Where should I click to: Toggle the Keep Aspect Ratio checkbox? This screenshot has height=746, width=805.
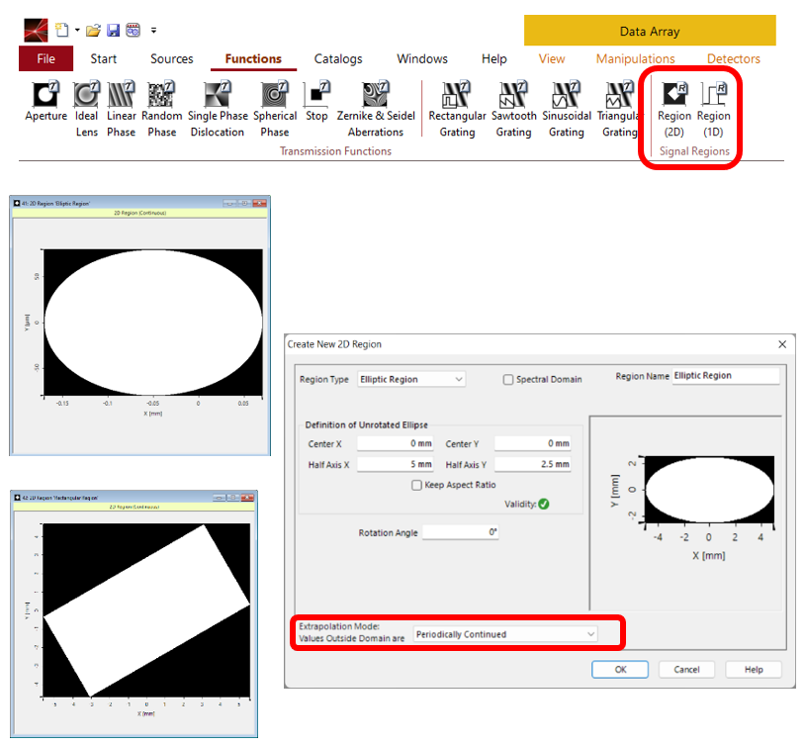(x=416, y=485)
